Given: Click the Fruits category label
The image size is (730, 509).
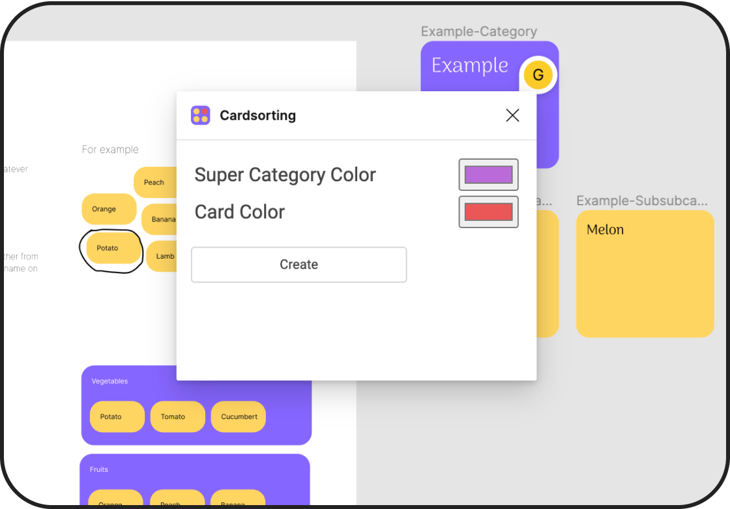Looking at the screenshot, I should coord(98,469).
